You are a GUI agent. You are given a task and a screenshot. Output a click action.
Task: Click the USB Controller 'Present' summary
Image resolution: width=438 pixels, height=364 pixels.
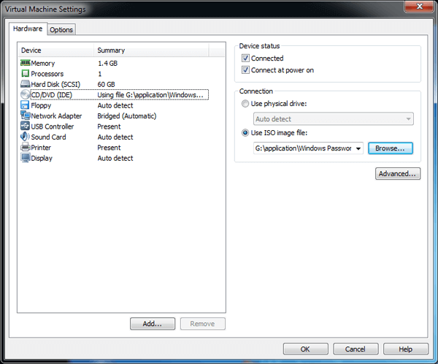[109, 126]
